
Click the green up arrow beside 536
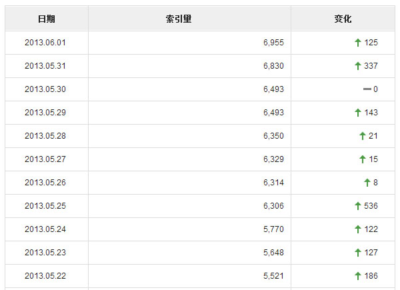(358, 206)
